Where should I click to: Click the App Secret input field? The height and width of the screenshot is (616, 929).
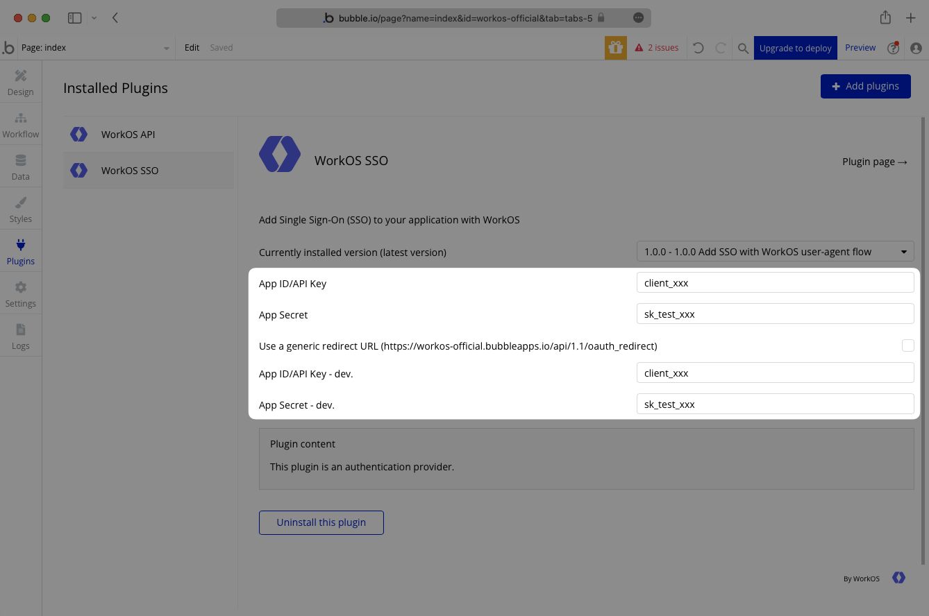(775, 314)
